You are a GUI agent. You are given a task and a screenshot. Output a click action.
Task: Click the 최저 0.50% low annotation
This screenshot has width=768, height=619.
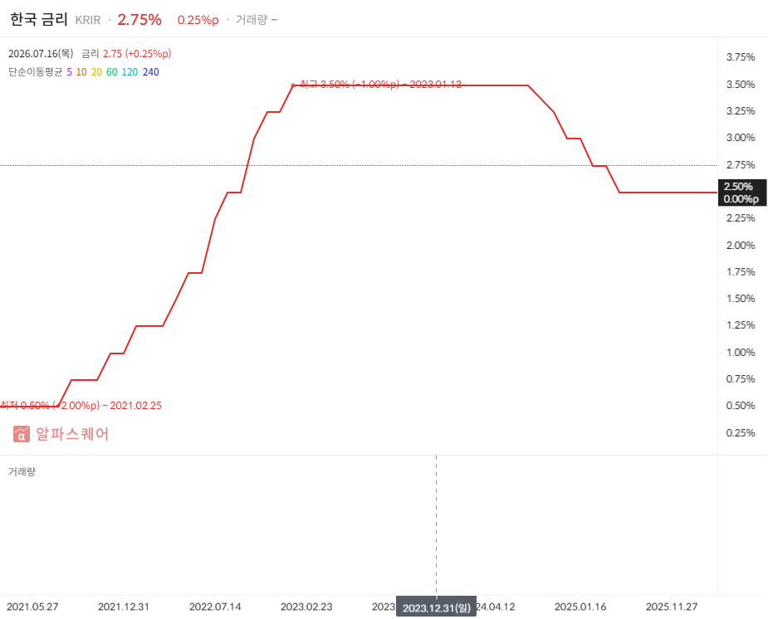point(81,406)
